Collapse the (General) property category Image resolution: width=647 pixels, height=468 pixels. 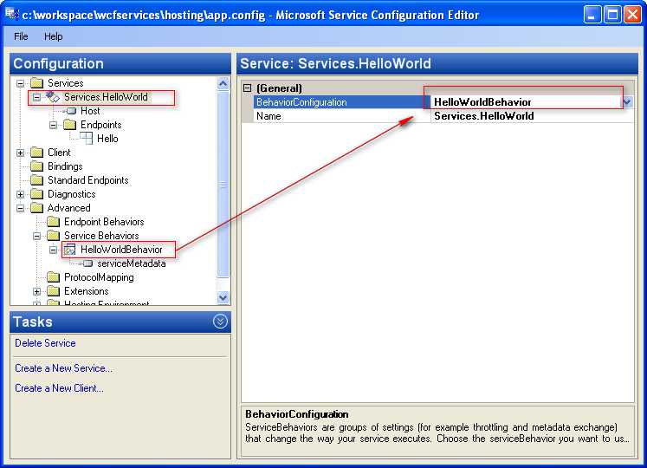click(247, 88)
